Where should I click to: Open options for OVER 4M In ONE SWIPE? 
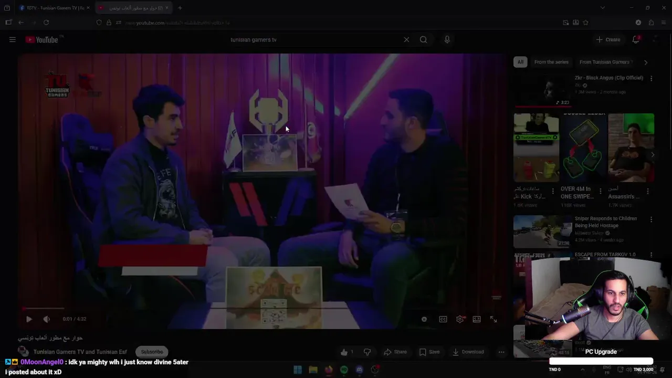click(x=600, y=191)
